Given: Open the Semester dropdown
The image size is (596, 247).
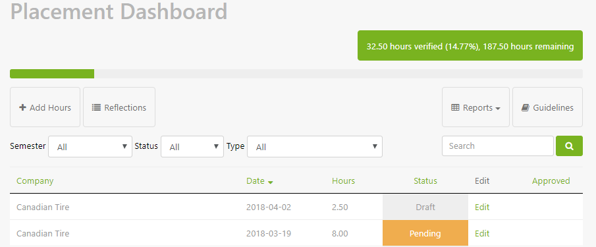Looking at the screenshot, I should click(x=90, y=147).
